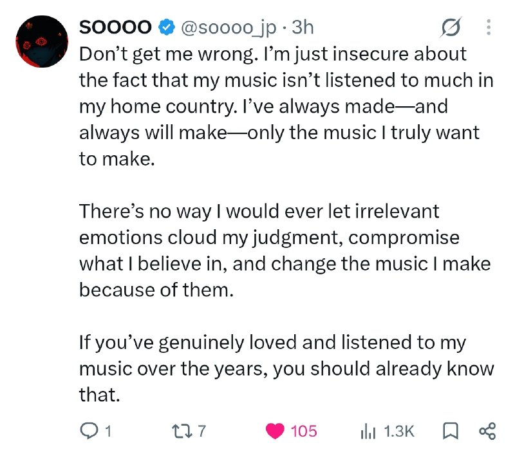View analytics via the bar chart icon
515x454 pixels.
click(368, 431)
